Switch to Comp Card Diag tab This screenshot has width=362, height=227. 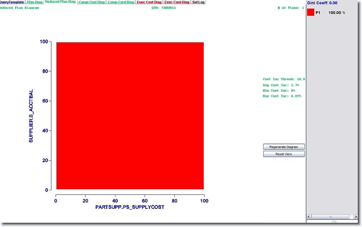(x=121, y=2)
